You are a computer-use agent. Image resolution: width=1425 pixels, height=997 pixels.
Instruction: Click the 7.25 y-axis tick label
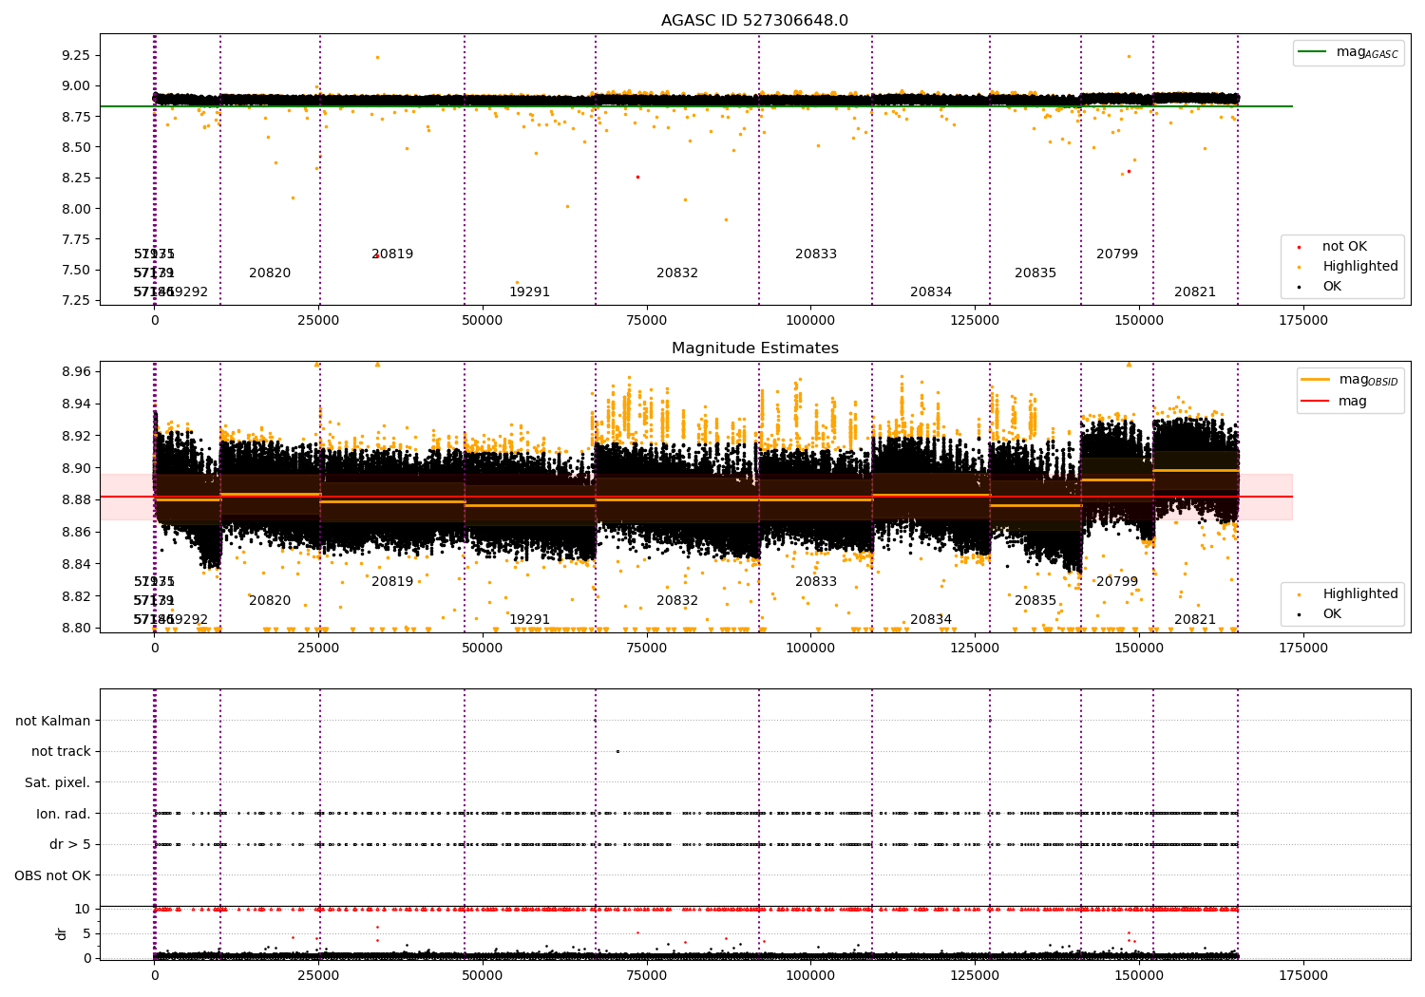coord(74,301)
